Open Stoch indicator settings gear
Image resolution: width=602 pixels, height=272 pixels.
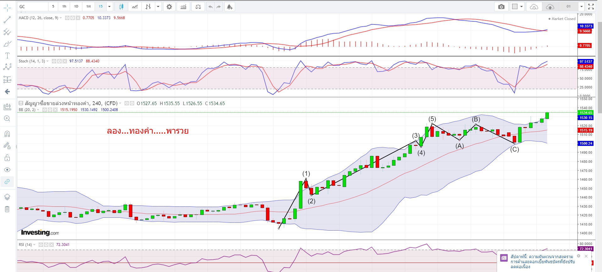tap(59, 61)
